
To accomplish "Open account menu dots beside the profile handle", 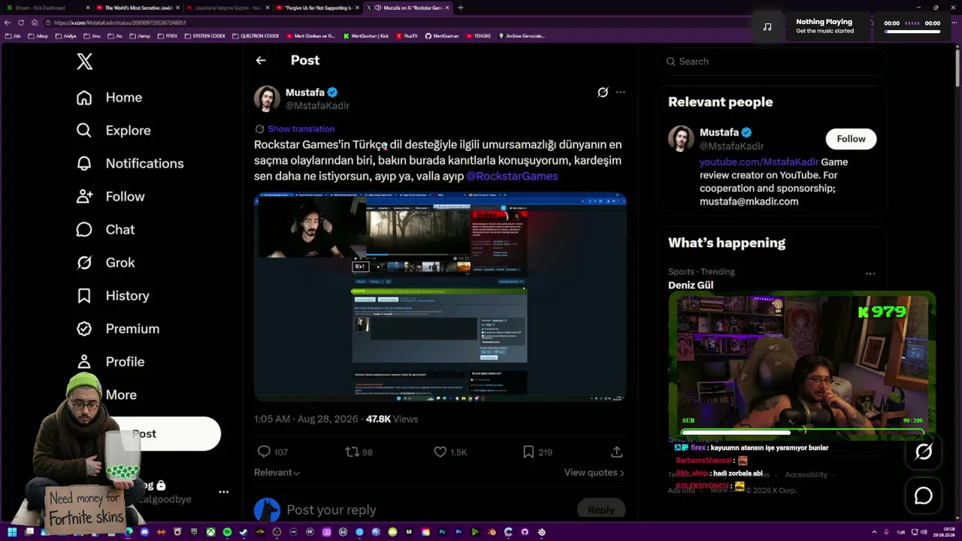I will [x=223, y=492].
